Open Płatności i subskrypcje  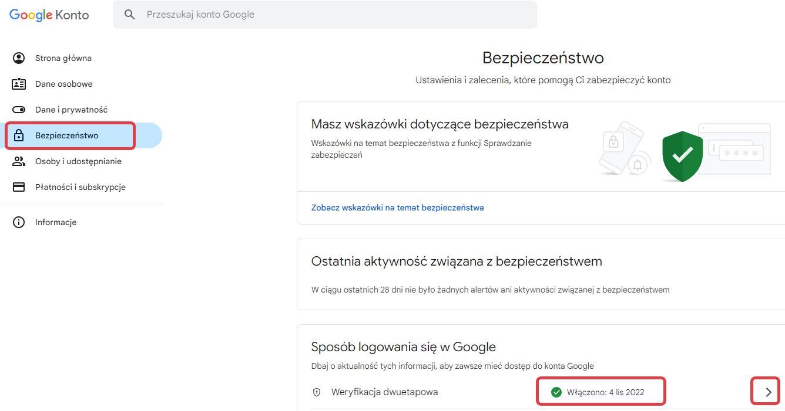point(81,187)
